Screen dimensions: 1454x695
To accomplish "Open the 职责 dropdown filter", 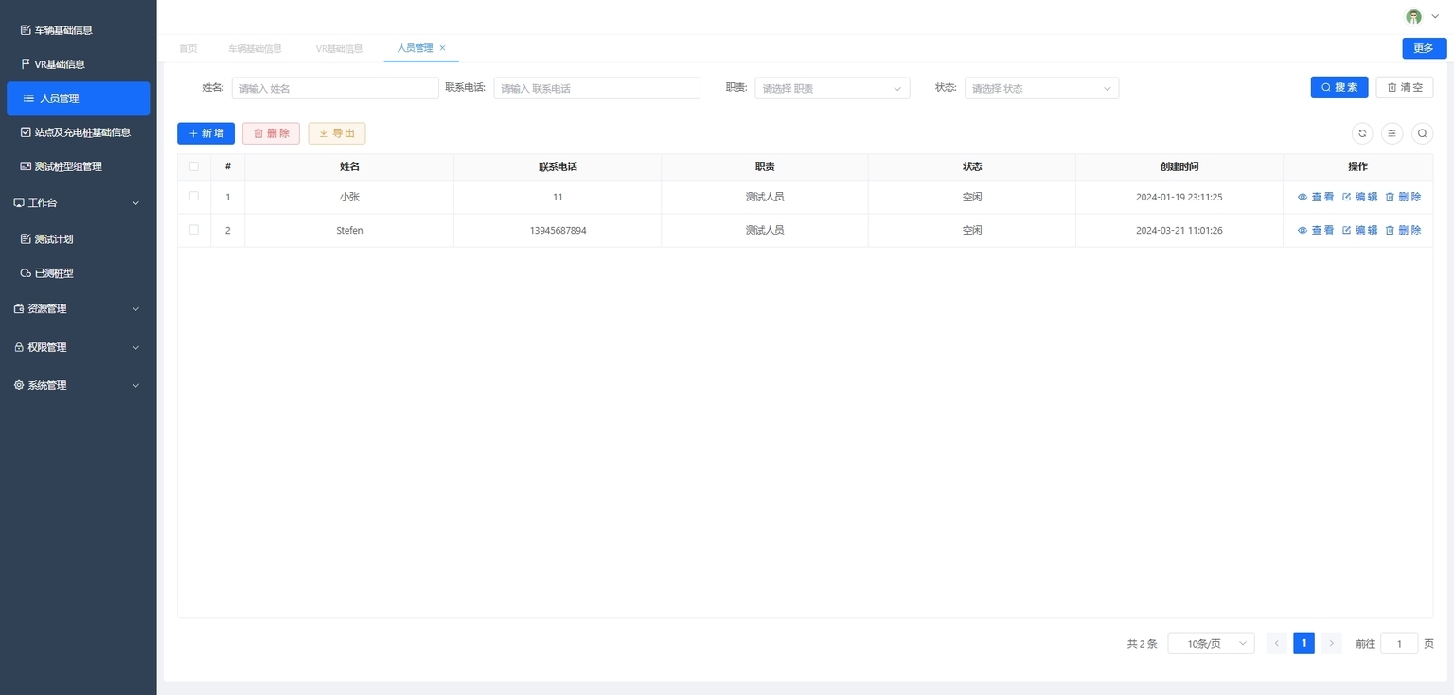I will 831,88.
